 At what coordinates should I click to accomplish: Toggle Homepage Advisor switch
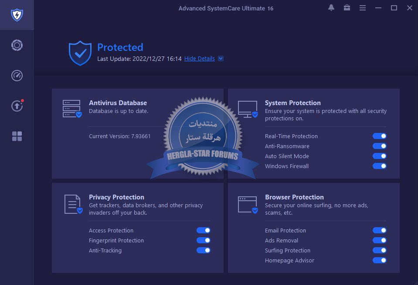point(380,260)
